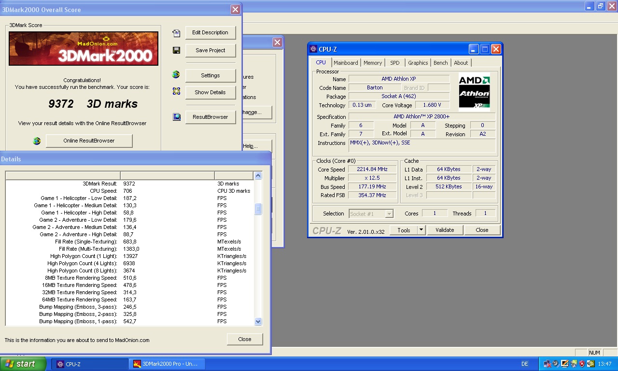This screenshot has height=371, width=618.
Task: Open the Graphics tab in CPU-Z
Action: (x=418, y=63)
